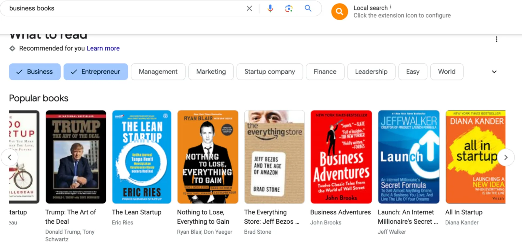Open The Lean Startup title link
This screenshot has width=522, height=246.
[x=136, y=212]
